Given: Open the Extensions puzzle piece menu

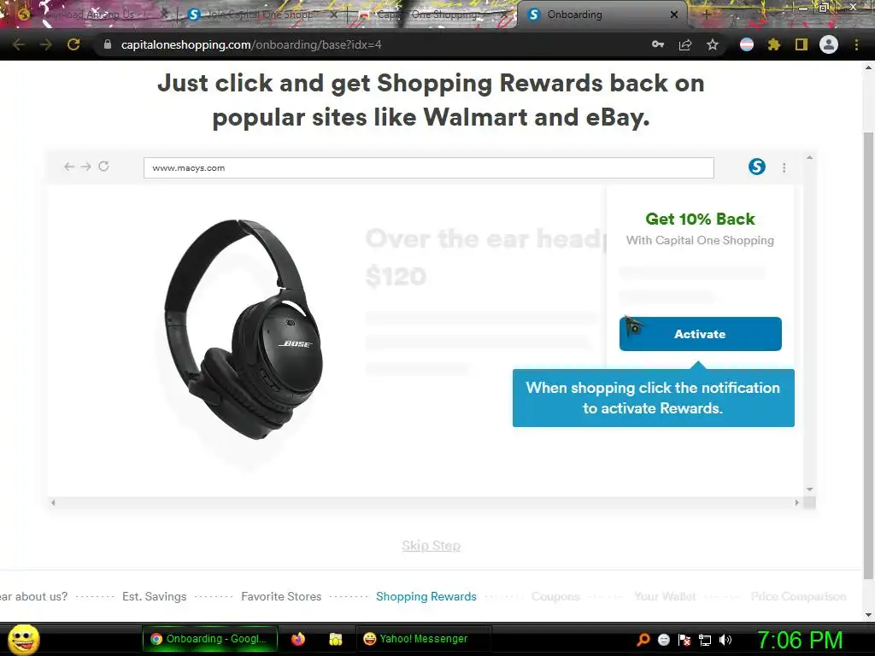Looking at the screenshot, I should [773, 44].
